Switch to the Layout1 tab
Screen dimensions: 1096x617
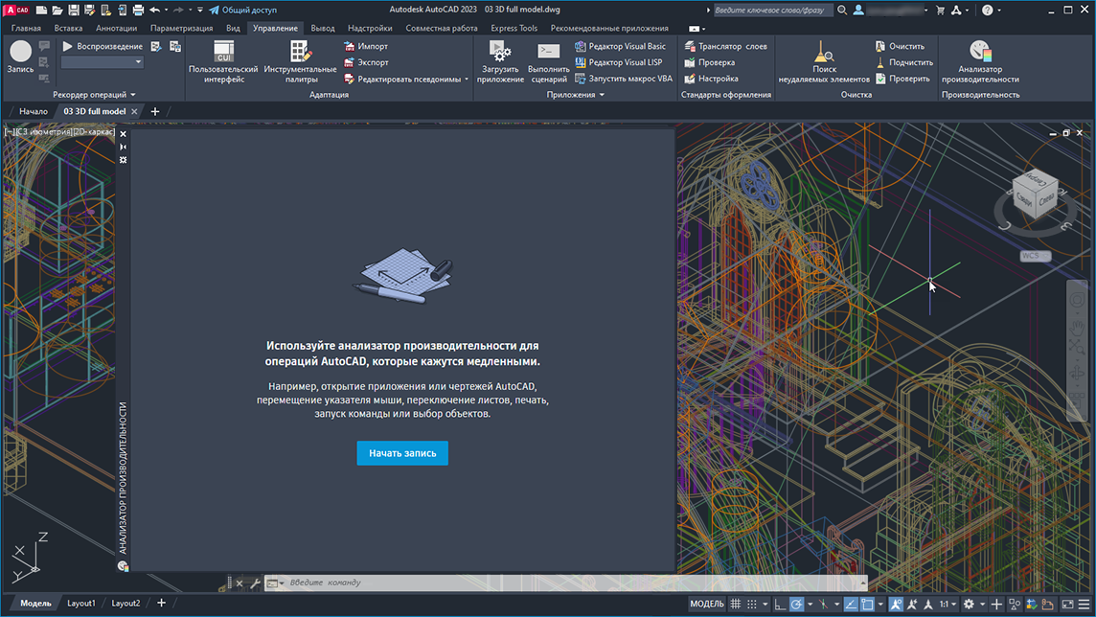point(81,603)
